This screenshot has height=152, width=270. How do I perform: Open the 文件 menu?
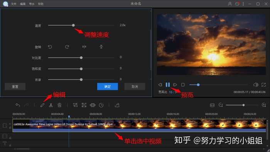coord(13,4)
